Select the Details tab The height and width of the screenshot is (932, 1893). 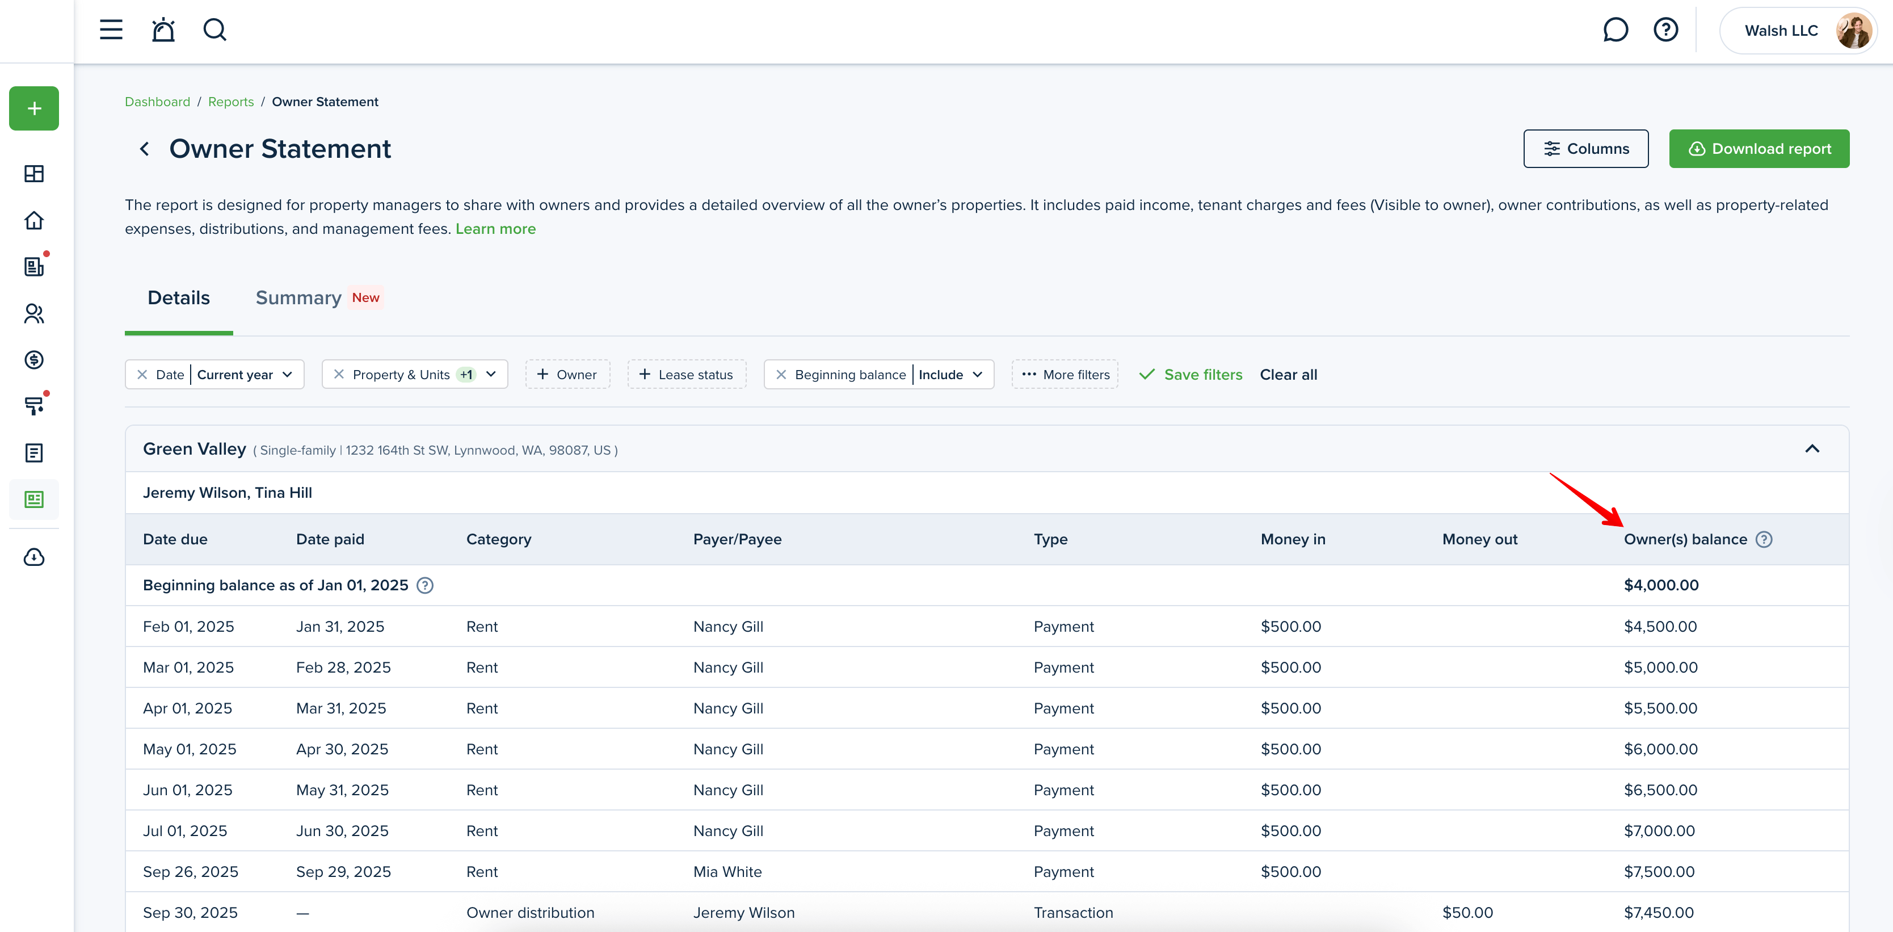(179, 297)
